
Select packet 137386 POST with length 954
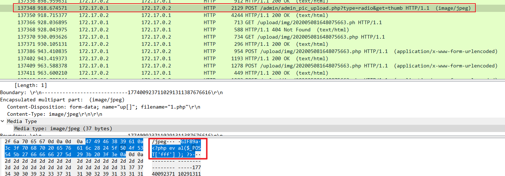click(252, 51)
